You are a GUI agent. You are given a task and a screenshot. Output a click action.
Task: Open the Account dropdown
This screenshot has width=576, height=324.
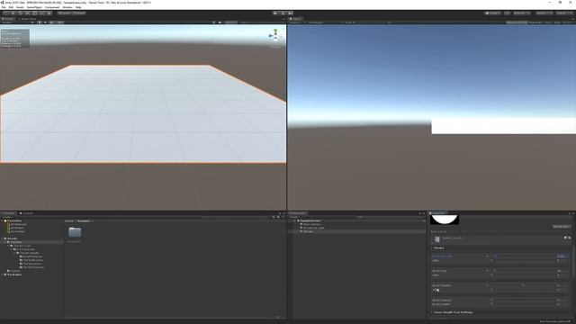click(x=522, y=13)
